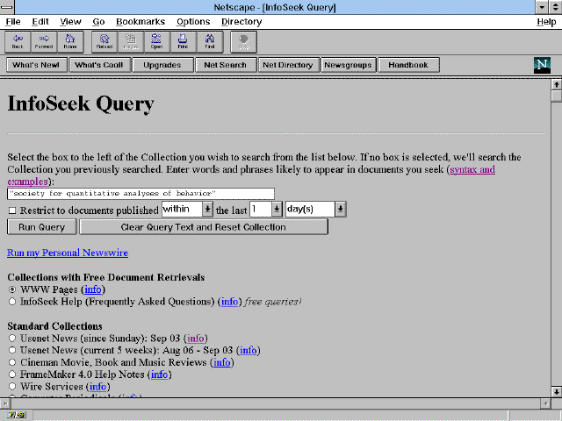Open the info link beside InfoSeek Help
Image resolution: width=562 pixels, height=421 pixels.
tap(230, 302)
